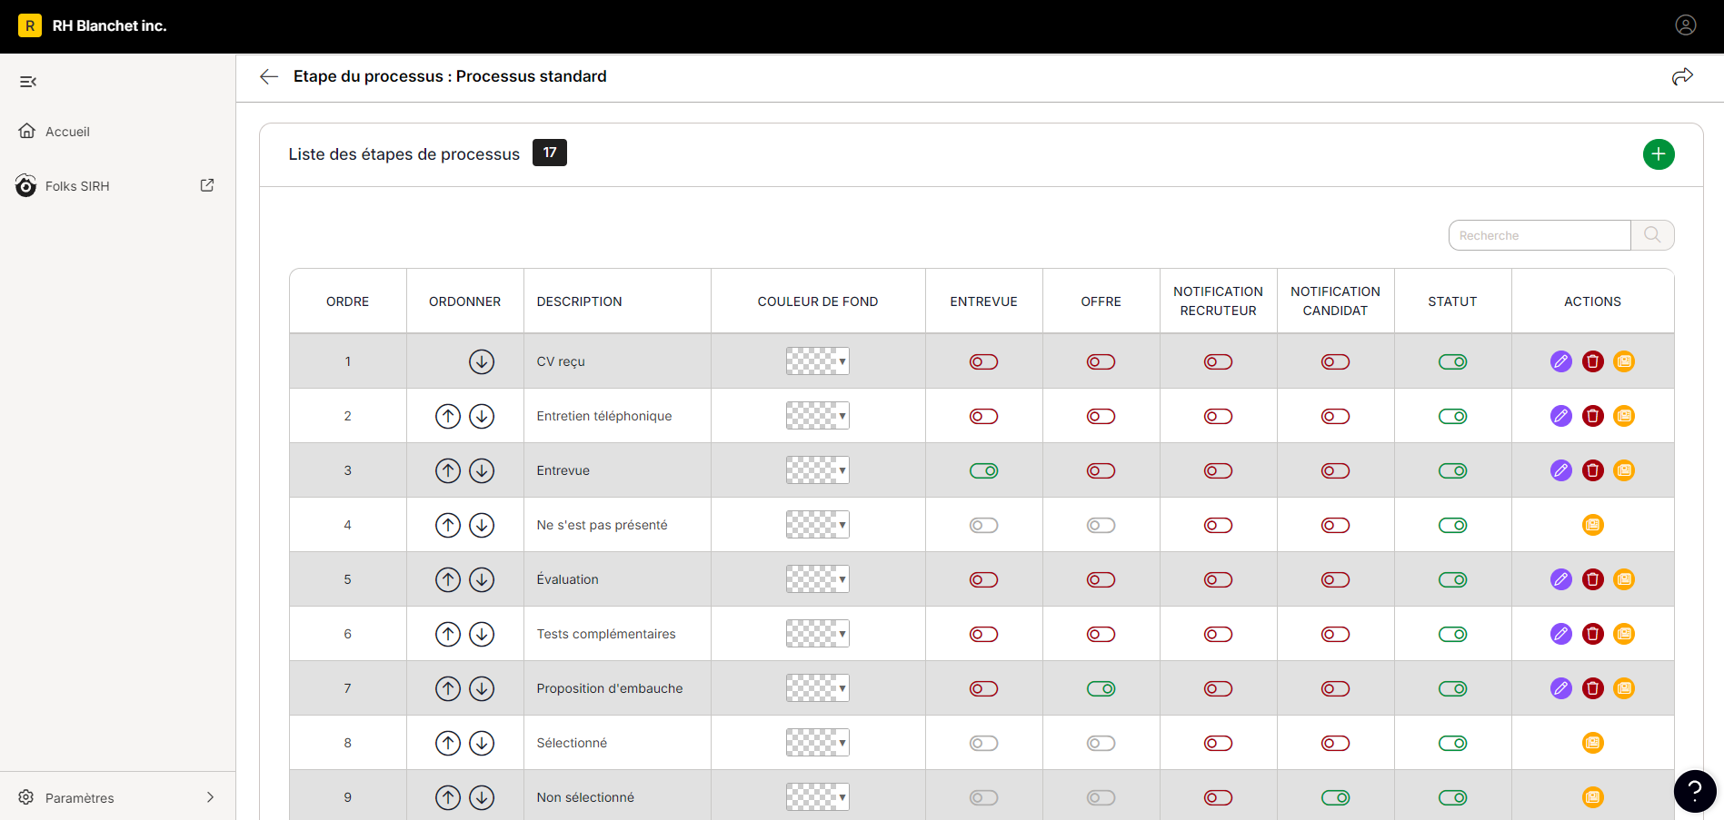Click the step count badge 17
The width and height of the screenshot is (1724, 820).
(x=550, y=153)
